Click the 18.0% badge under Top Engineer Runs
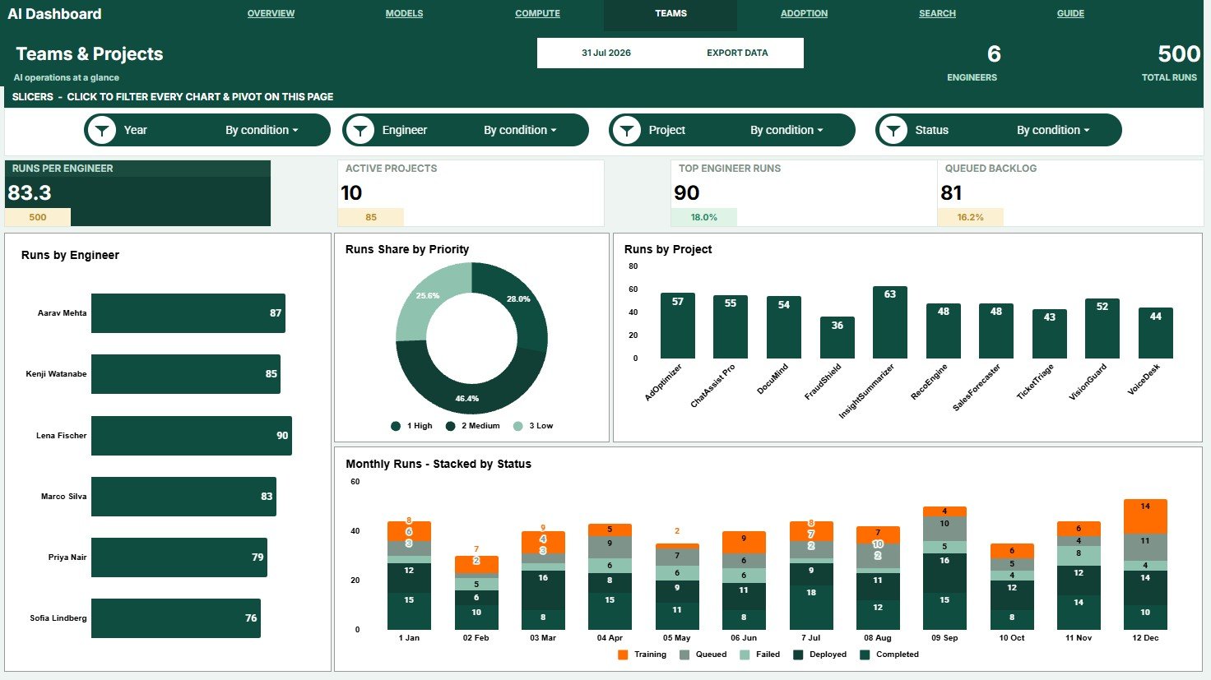The height and width of the screenshot is (680, 1211). pyautogui.click(x=703, y=217)
